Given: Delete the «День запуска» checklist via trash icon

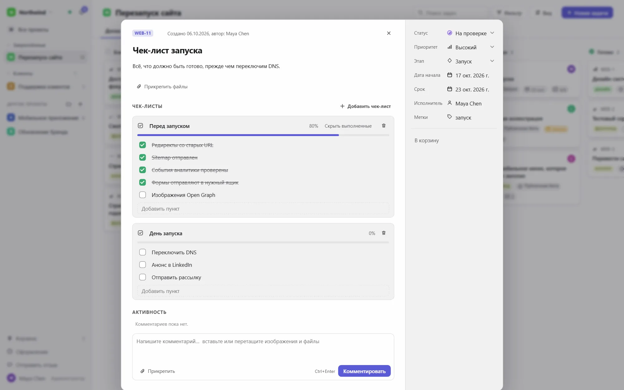Looking at the screenshot, I should click(384, 233).
